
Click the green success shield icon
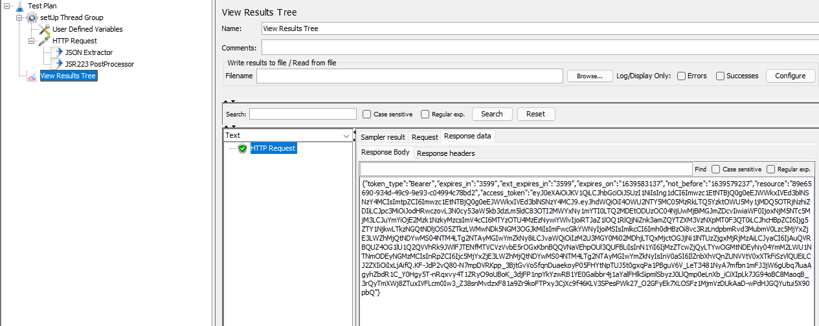pos(243,148)
